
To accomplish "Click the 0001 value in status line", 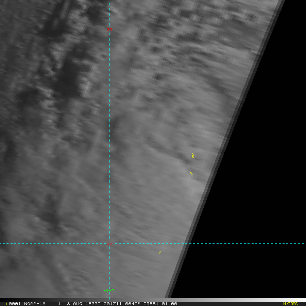I will pyautogui.click(x=15, y=304).
